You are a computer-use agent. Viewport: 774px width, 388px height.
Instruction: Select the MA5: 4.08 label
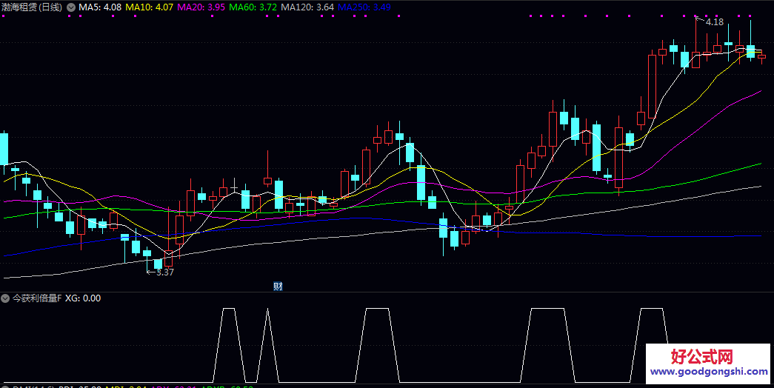tap(100, 7)
